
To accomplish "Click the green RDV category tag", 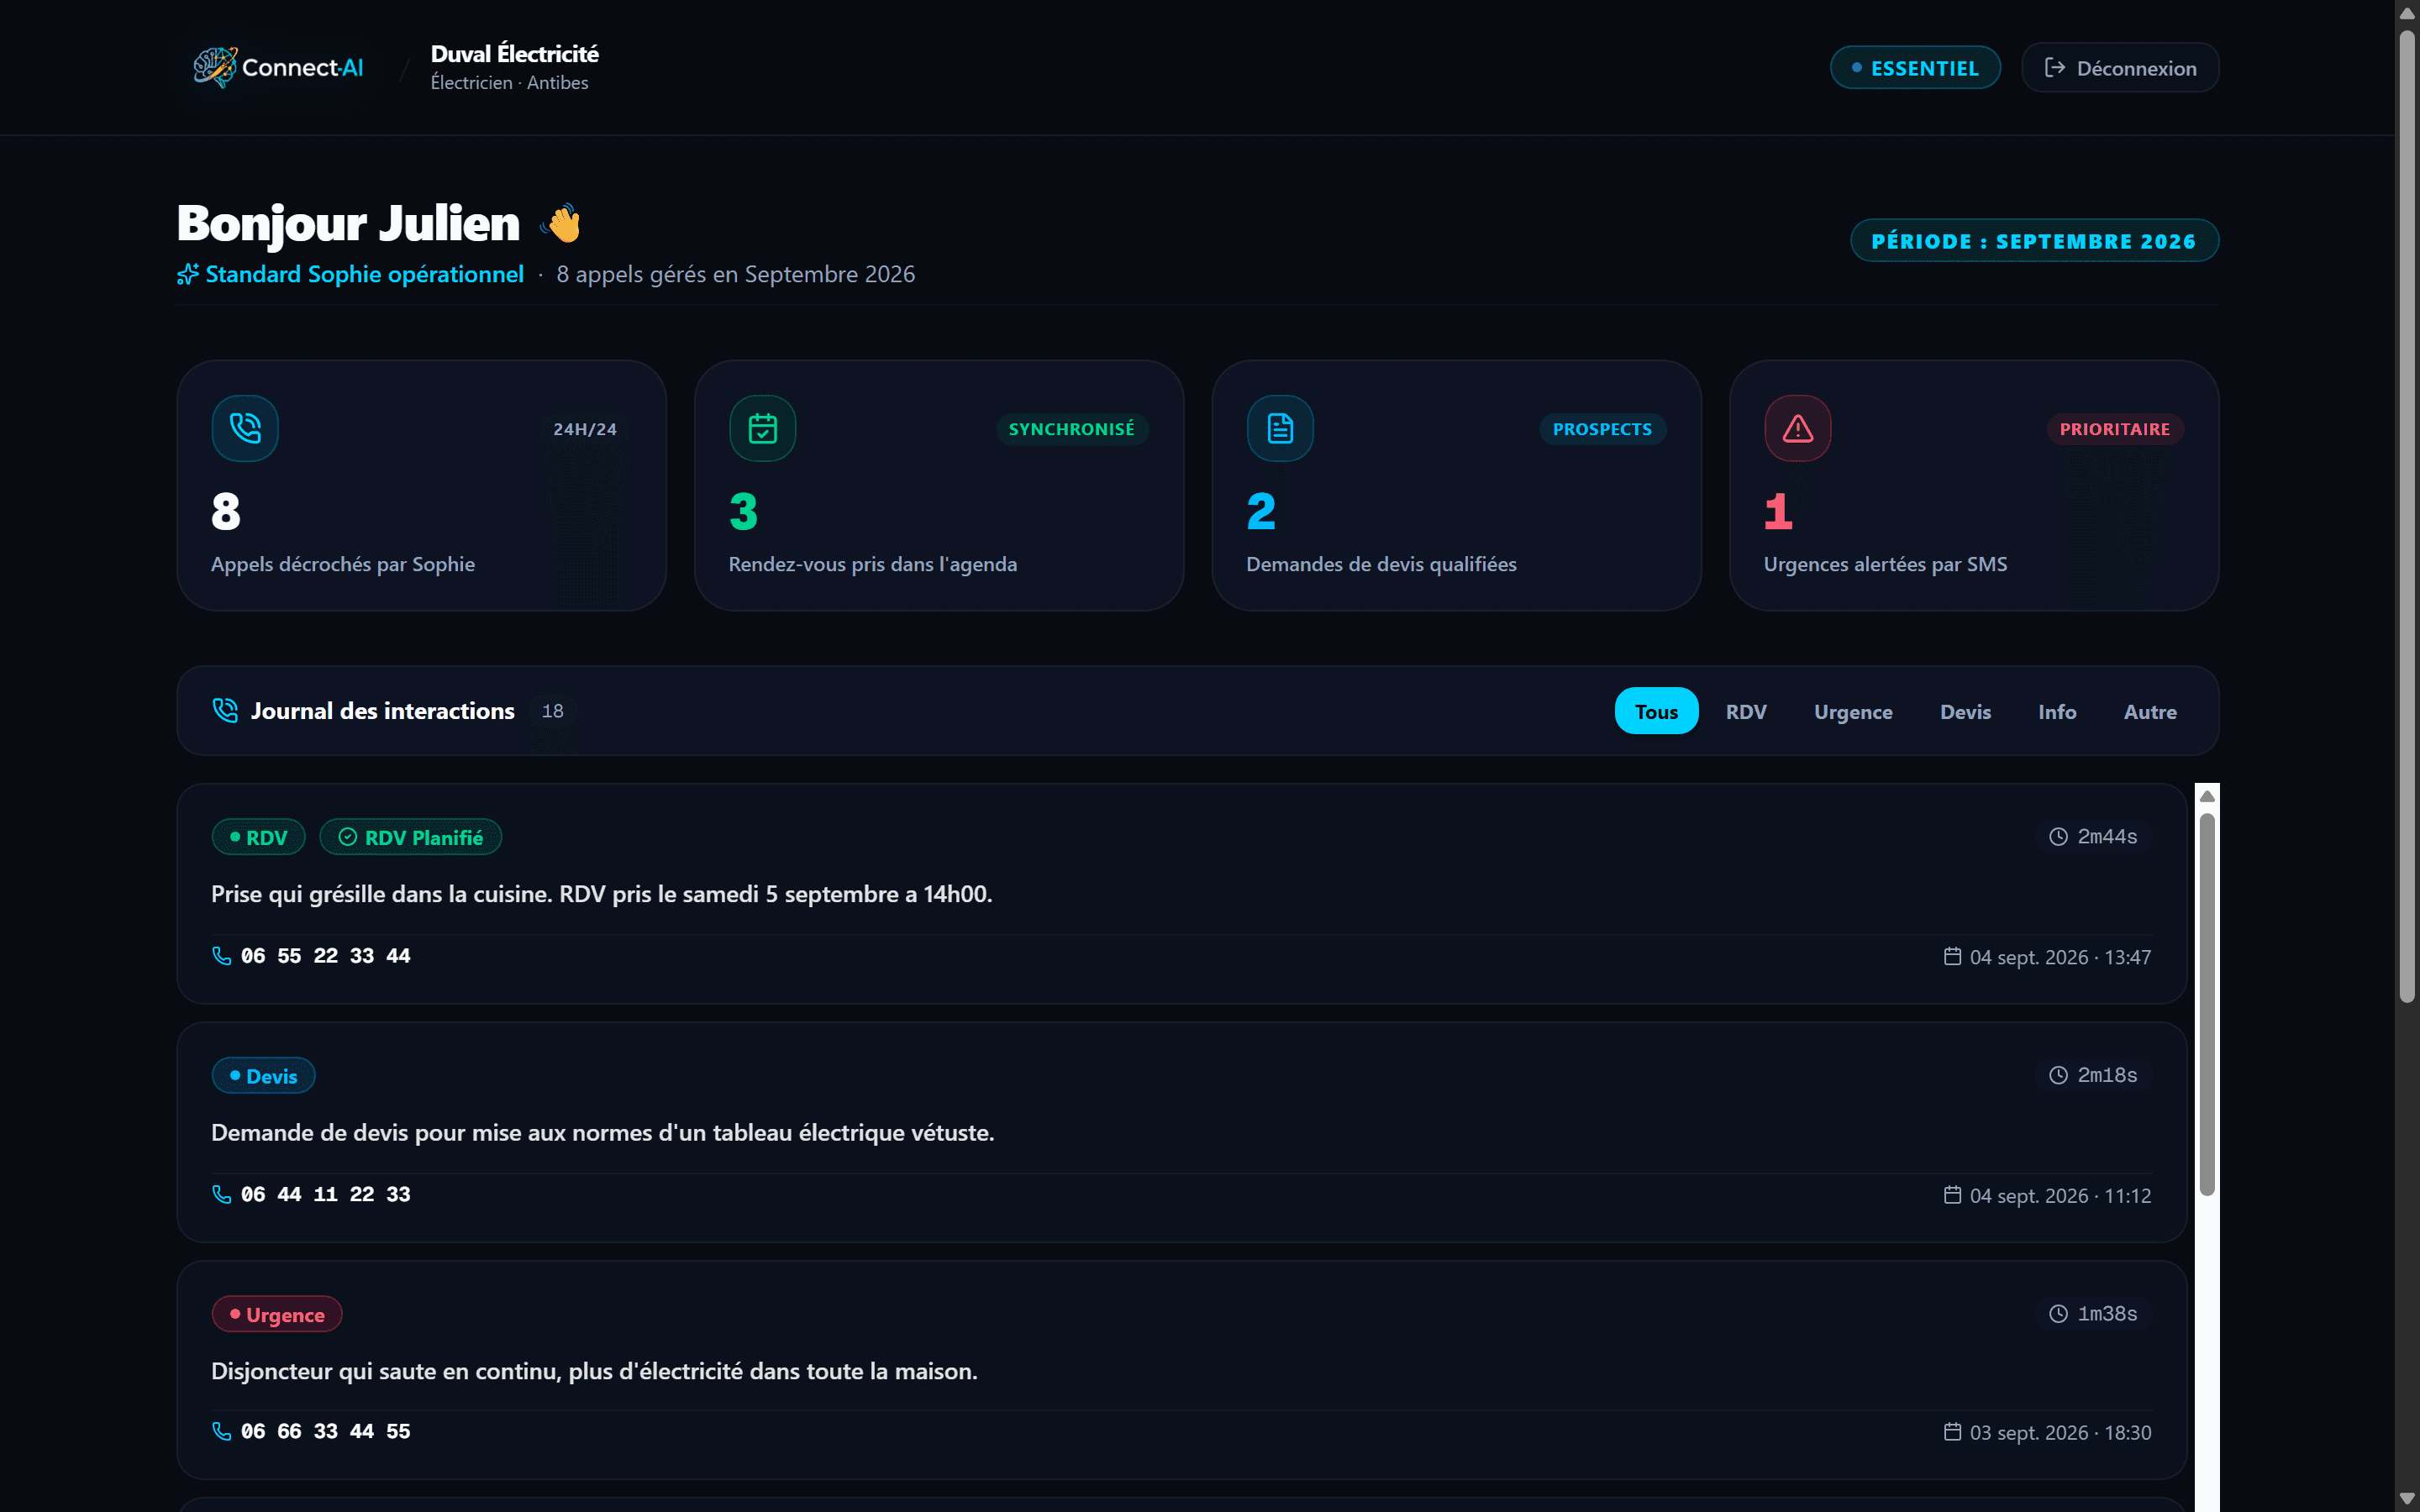I will click(258, 837).
